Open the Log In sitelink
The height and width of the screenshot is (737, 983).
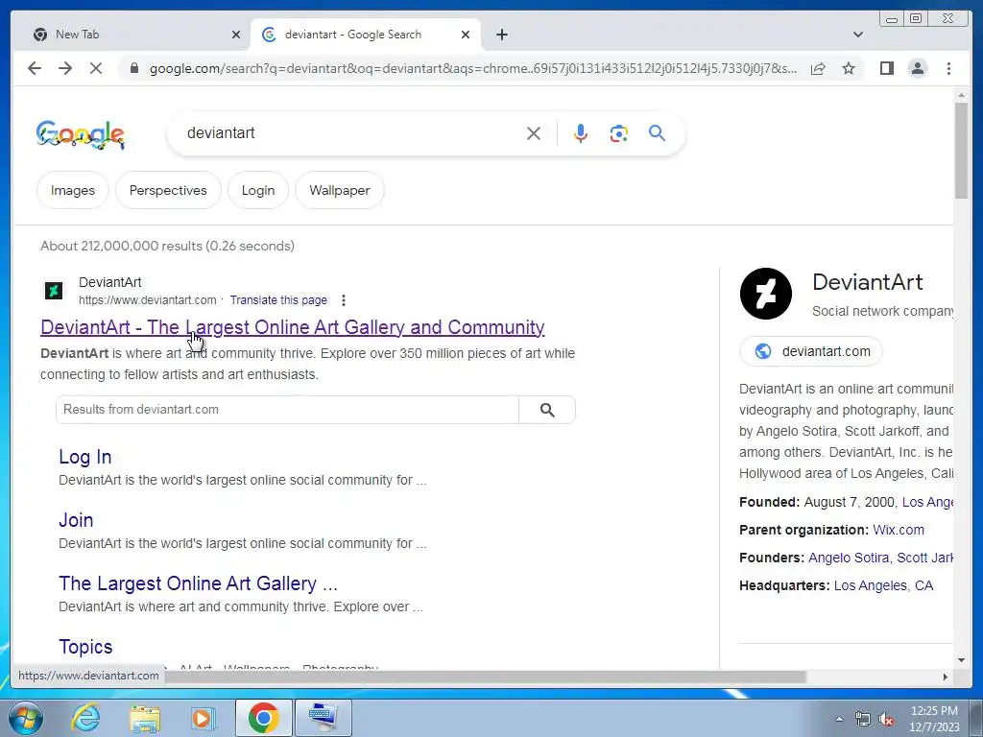coord(85,457)
